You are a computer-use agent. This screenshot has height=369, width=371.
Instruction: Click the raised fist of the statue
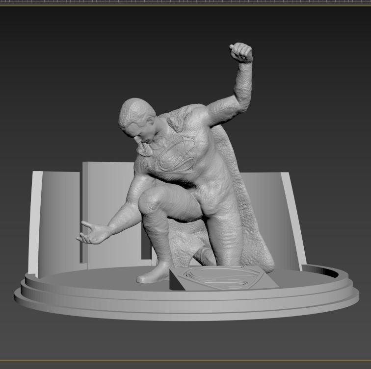click(241, 52)
